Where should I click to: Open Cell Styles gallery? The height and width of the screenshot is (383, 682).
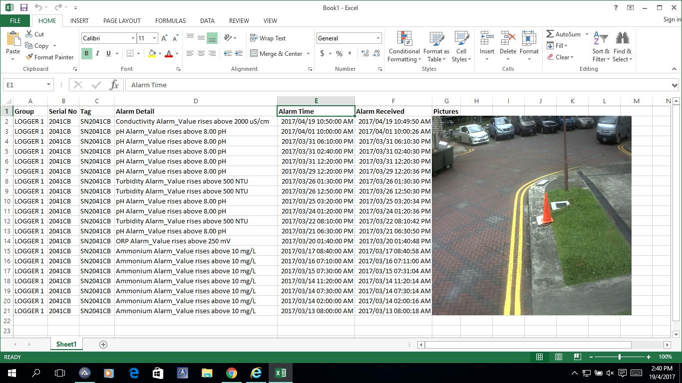pos(461,46)
